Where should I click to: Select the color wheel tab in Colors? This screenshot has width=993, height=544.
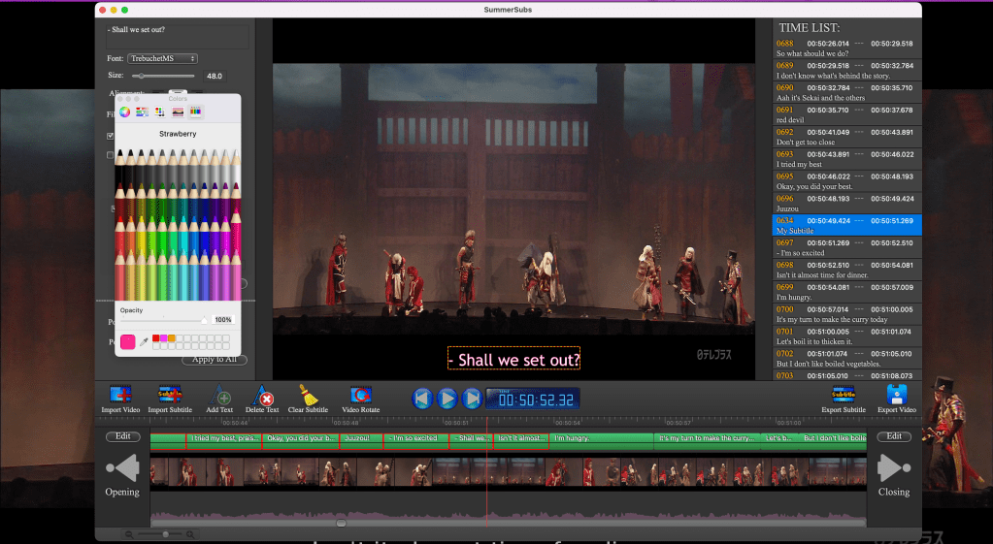click(x=125, y=112)
